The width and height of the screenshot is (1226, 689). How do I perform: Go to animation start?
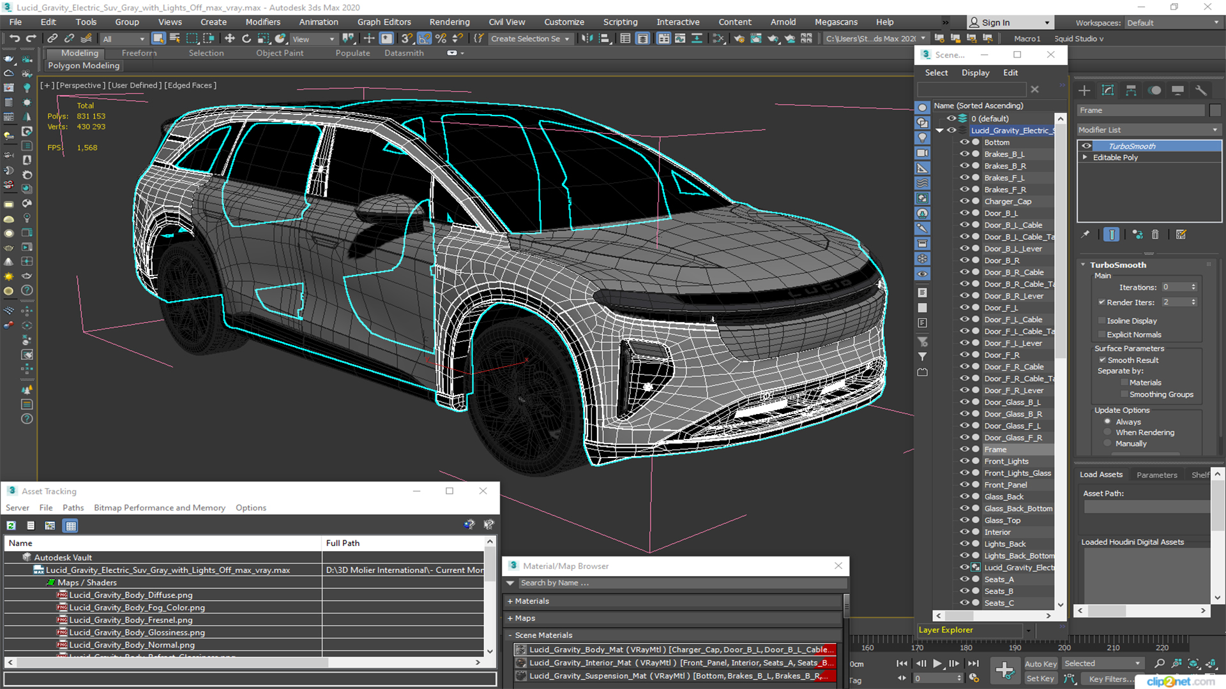pos(902,663)
